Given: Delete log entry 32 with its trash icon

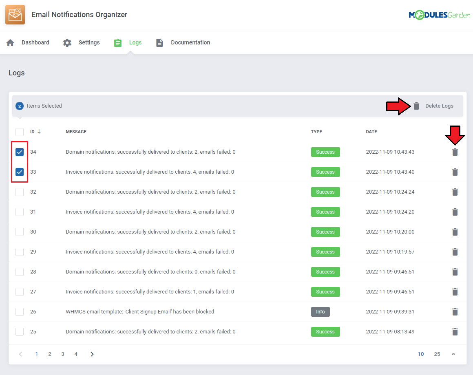Looking at the screenshot, I should click(x=455, y=192).
